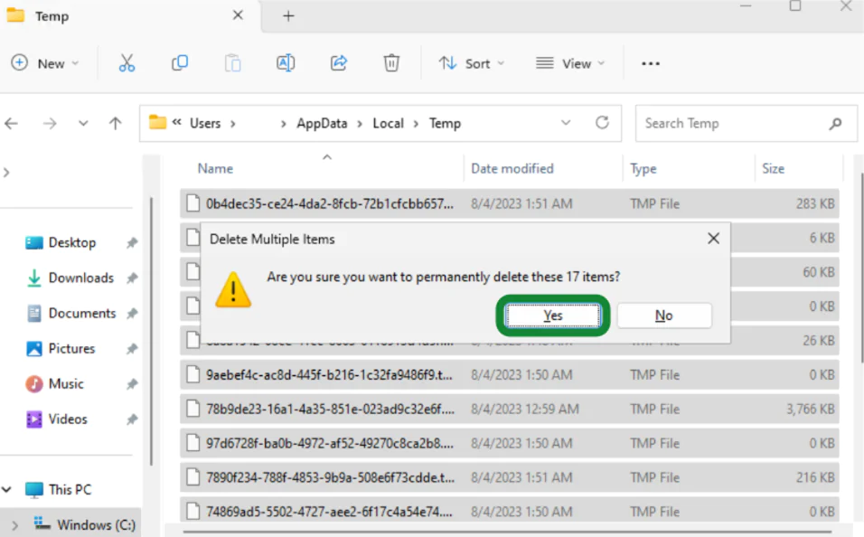Go up one folder level
The height and width of the screenshot is (537, 864).
115,124
